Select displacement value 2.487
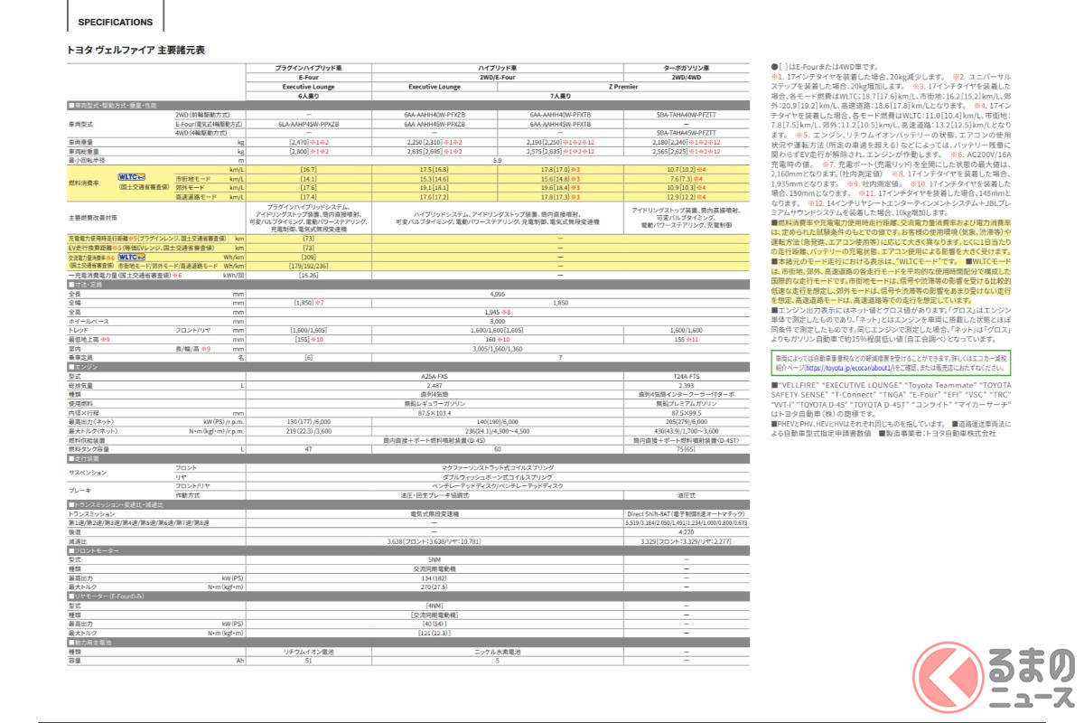Screen dimensions: 1084x723 (x=435, y=385)
